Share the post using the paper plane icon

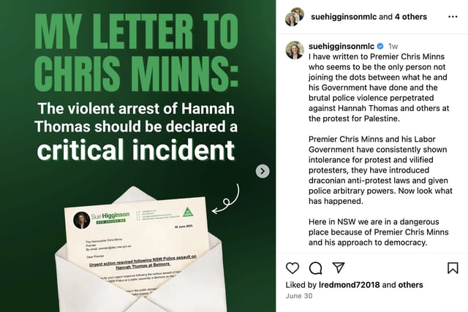click(339, 267)
